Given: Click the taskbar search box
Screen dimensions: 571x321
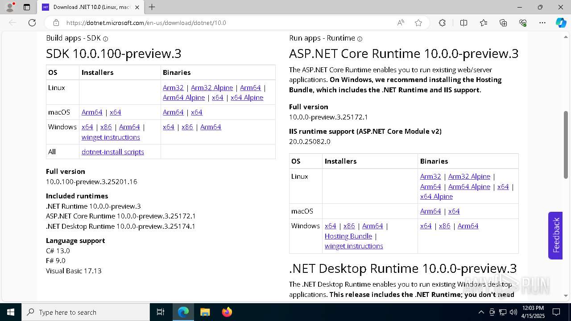Looking at the screenshot, I should (x=86, y=312).
